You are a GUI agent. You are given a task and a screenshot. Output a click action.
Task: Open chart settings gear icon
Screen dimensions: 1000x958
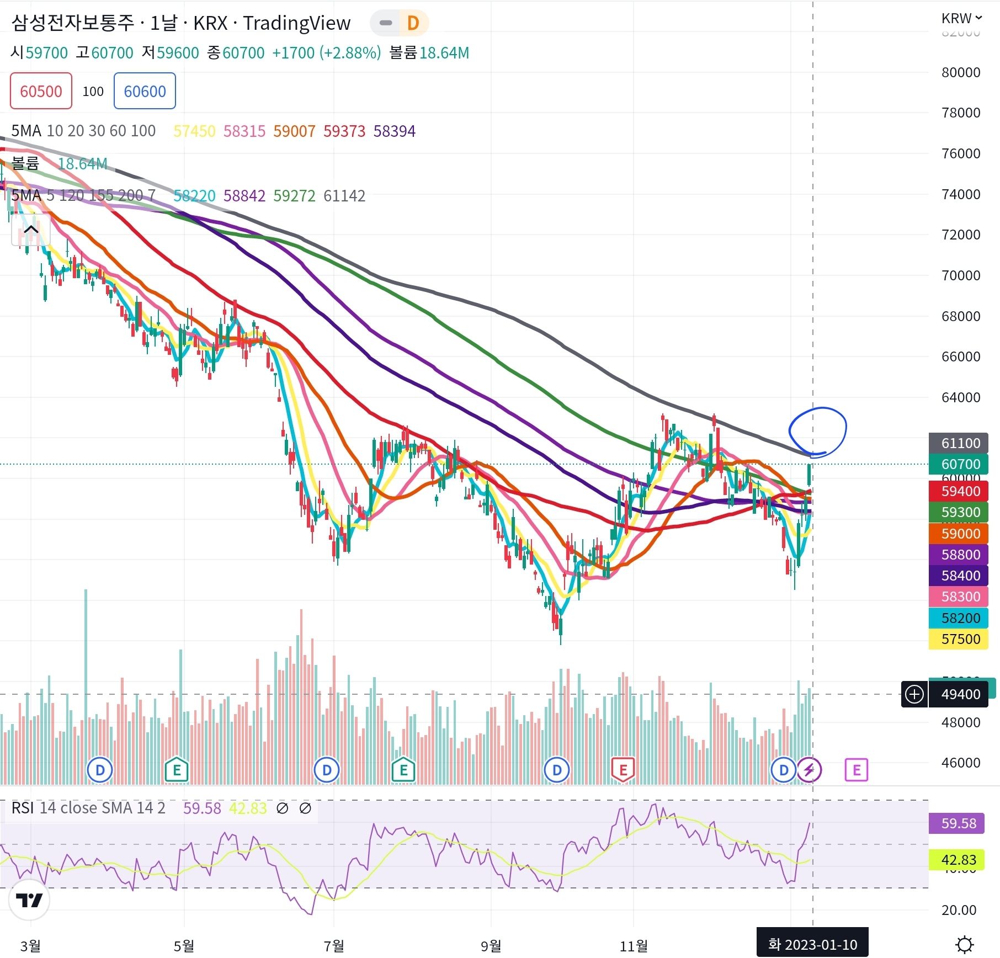point(964,944)
